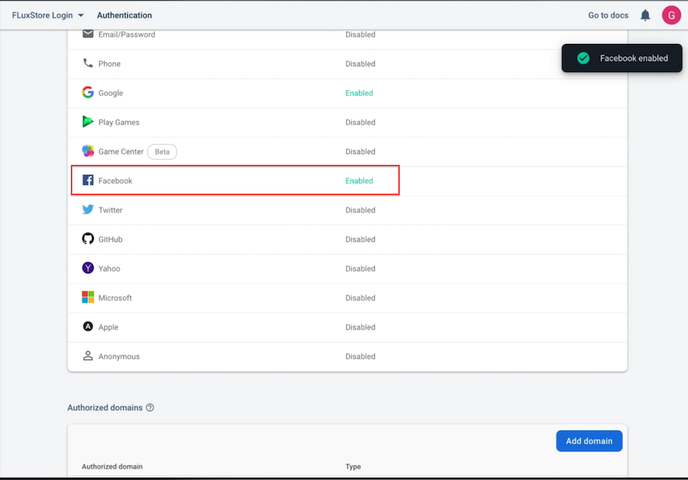Click the Add domain button
This screenshot has height=480, width=688.
(589, 441)
